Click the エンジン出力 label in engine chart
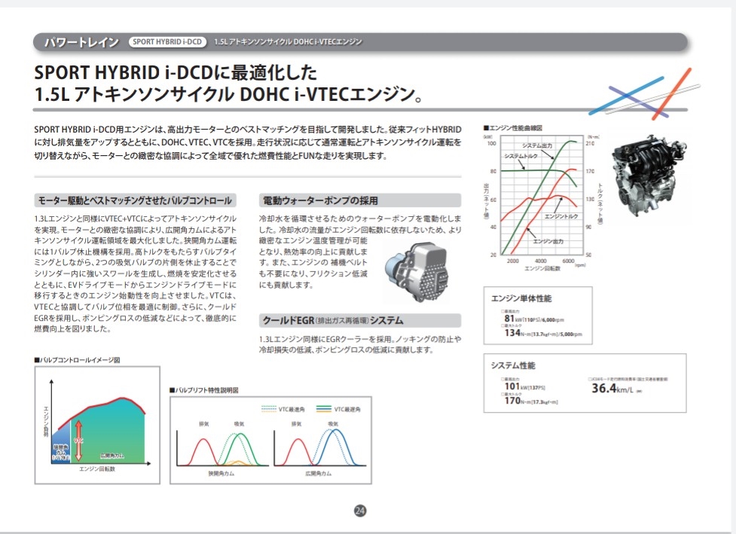Screen dimensions: 736x534 coord(548,241)
